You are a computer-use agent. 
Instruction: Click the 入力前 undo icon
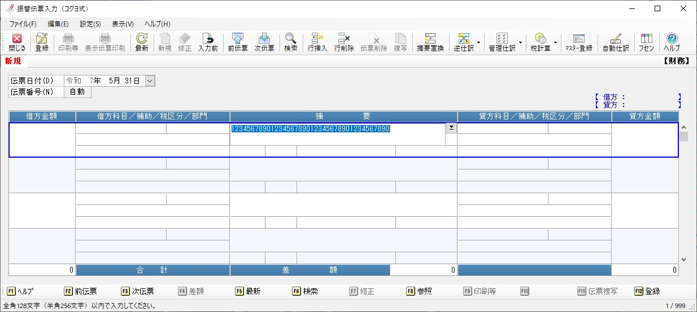(208, 43)
